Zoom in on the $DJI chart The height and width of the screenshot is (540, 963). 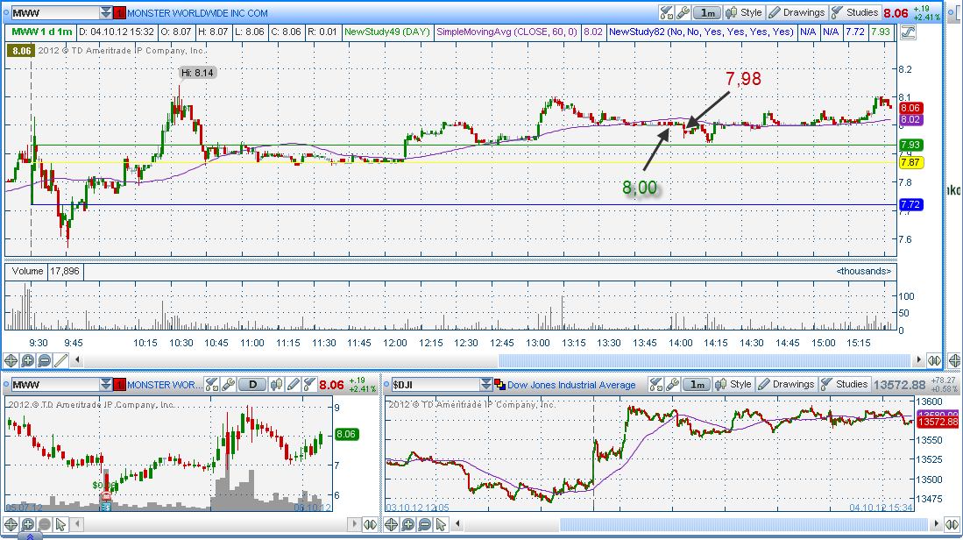tap(407, 524)
